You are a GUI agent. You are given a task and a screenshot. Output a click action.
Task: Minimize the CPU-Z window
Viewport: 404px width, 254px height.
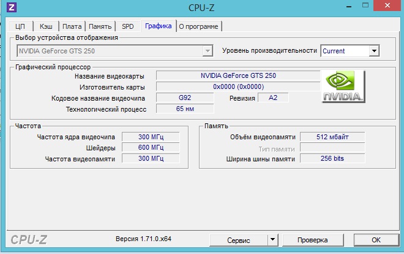pyautogui.click(x=349, y=6)
